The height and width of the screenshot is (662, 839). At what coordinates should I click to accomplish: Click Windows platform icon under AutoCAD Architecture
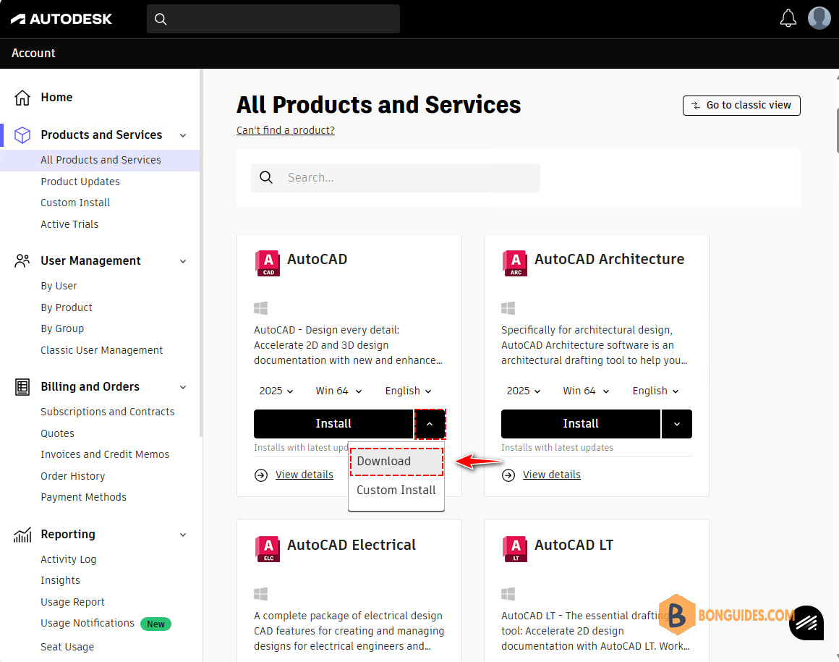tap(508, 307)
